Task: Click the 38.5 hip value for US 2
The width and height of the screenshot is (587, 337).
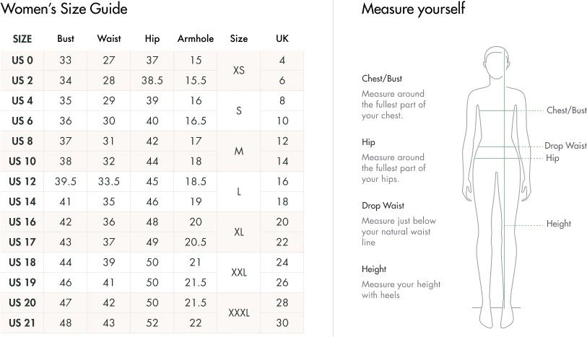Action: [152, 80]
